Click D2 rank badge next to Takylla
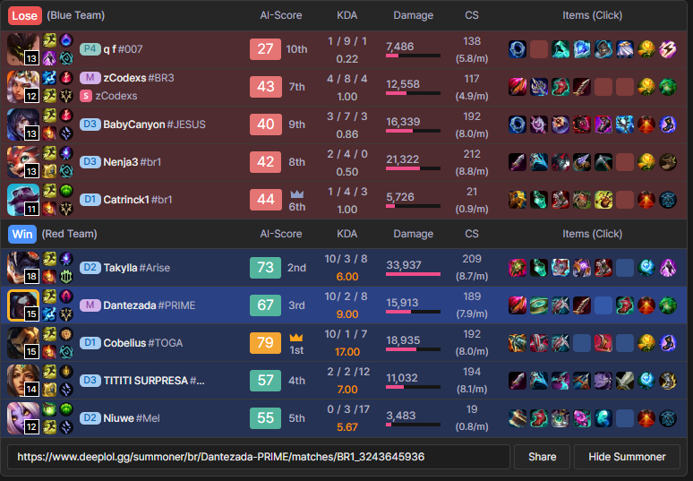 (90, 268)
